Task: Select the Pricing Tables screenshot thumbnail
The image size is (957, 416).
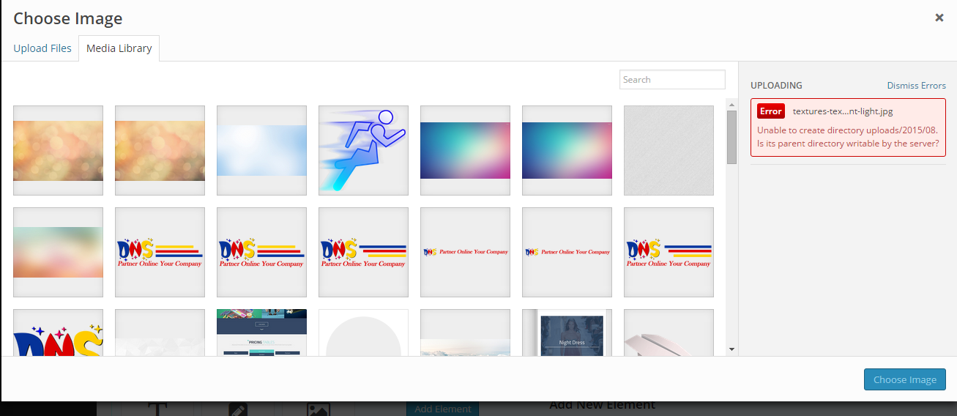Action: click(x=261, y=333)
